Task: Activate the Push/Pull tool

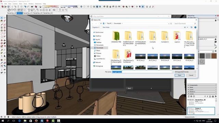Action: (x=4, y=40)
